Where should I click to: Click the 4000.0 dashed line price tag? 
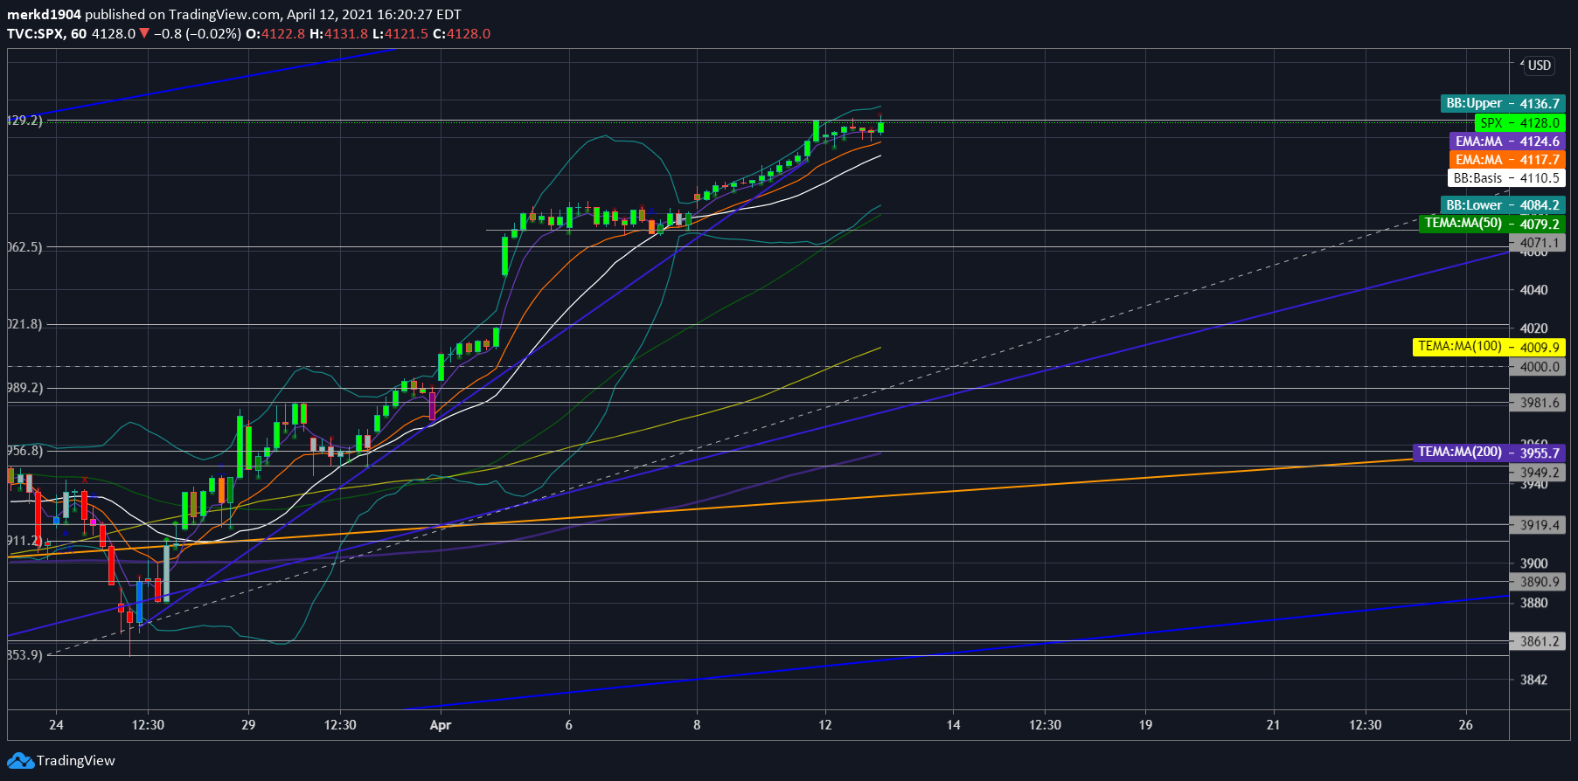1537,366
